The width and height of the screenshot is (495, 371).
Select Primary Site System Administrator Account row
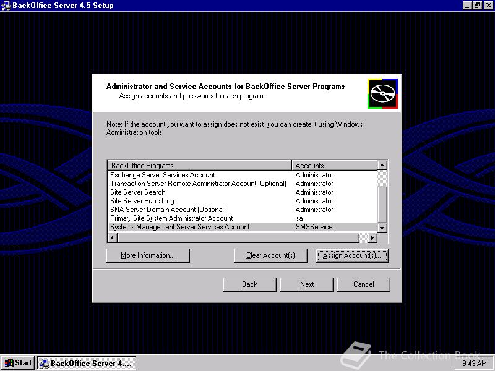coord(243,218)
